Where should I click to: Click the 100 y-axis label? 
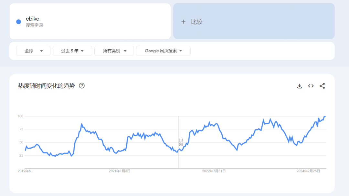(x=20, y=116)
